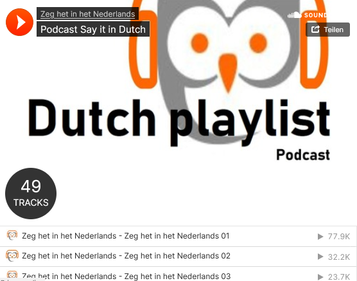Click the play triangle beside 77.9K

(320, 237)
